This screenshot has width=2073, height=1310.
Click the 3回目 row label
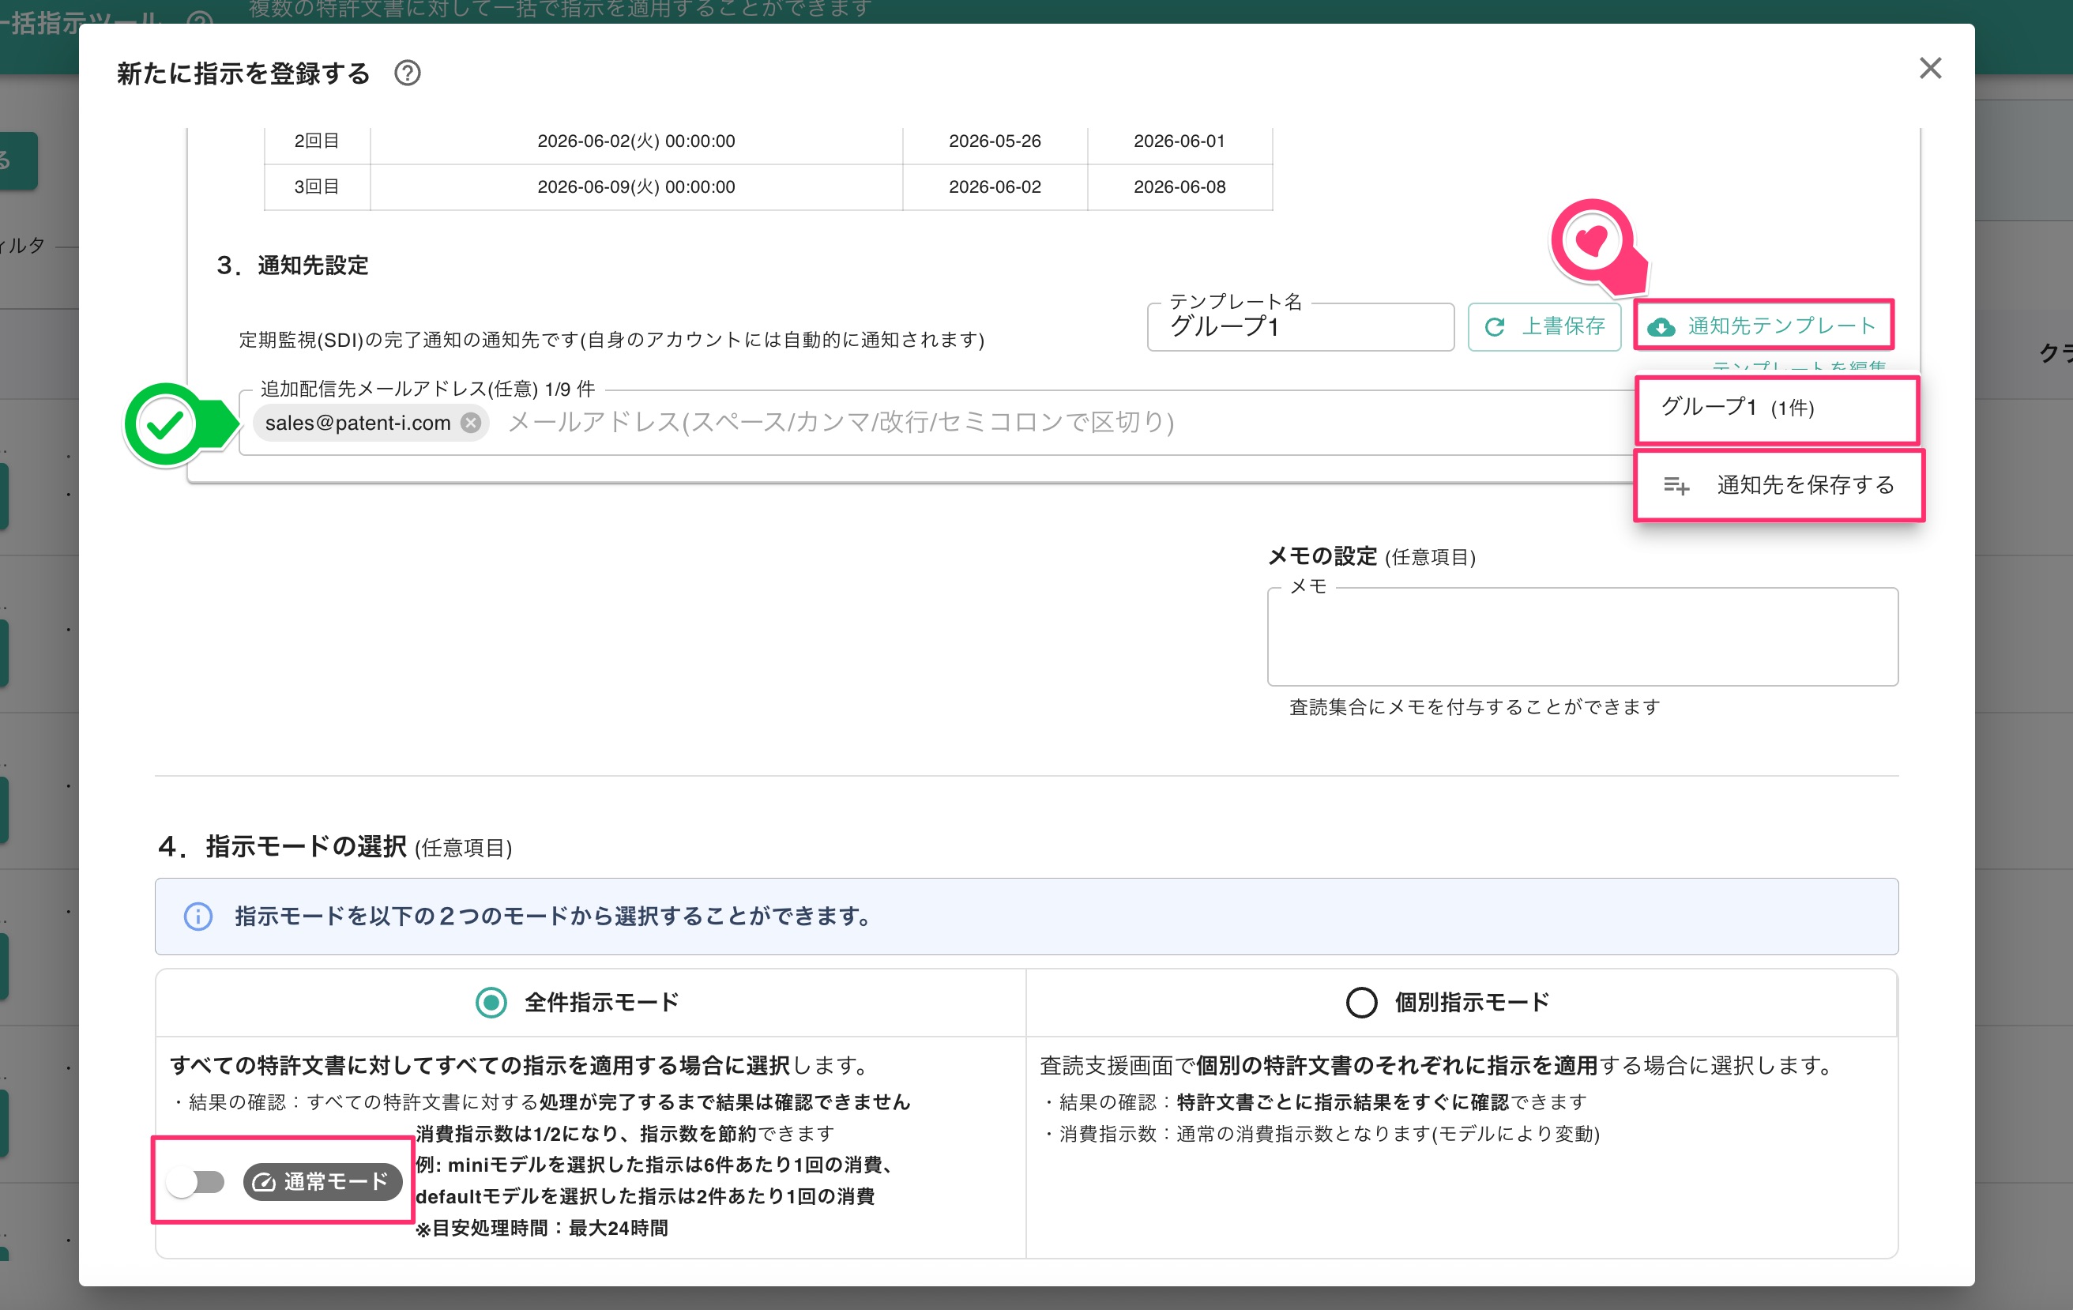(x=317, y=186)
